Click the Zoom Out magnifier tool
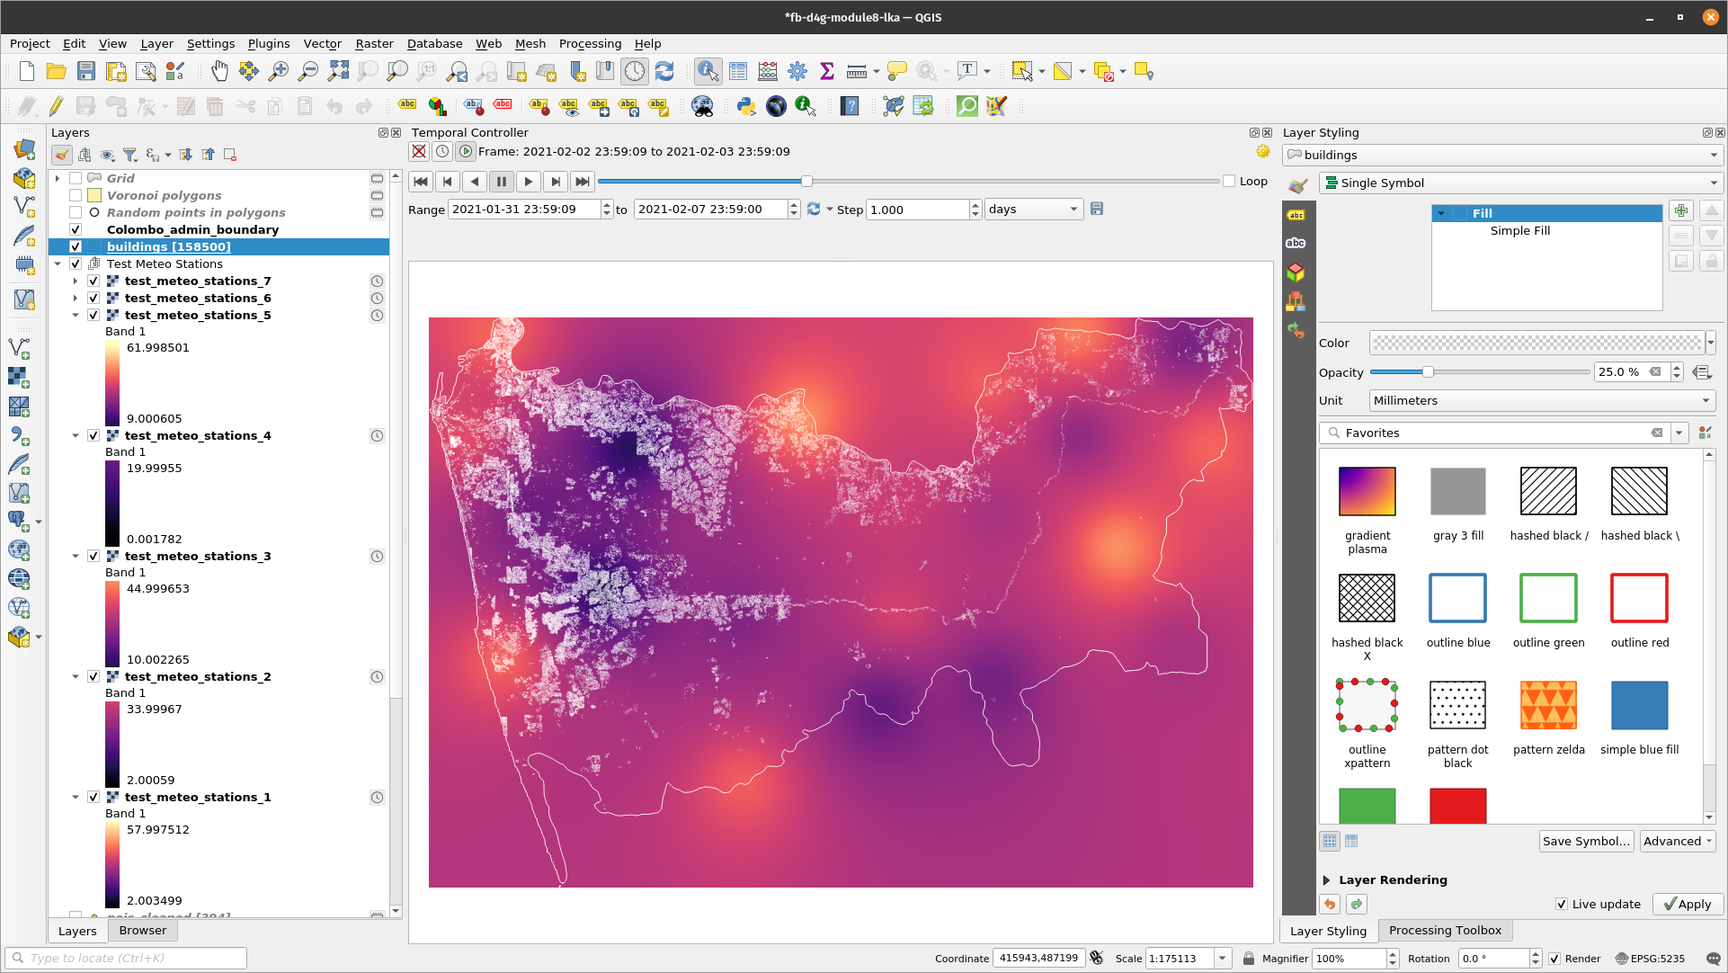 point(308,72)
